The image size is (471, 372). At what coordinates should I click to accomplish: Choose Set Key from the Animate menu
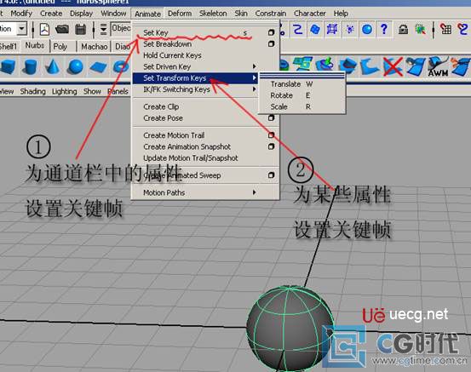205,32
